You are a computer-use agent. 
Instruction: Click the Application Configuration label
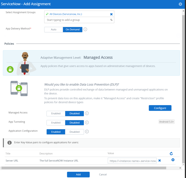click(23, 131)
